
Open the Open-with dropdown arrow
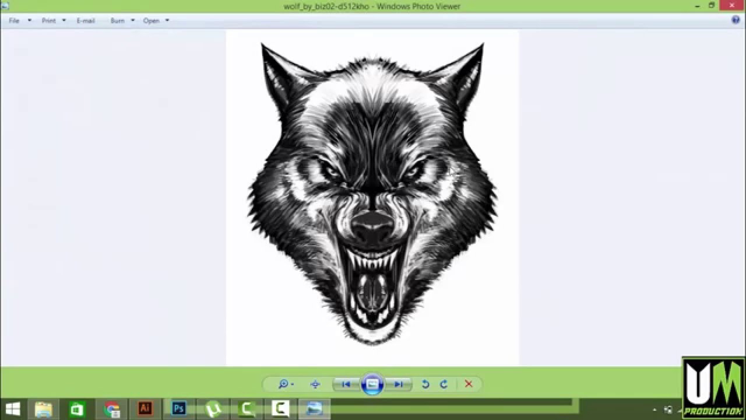click(x=167, y=20)
